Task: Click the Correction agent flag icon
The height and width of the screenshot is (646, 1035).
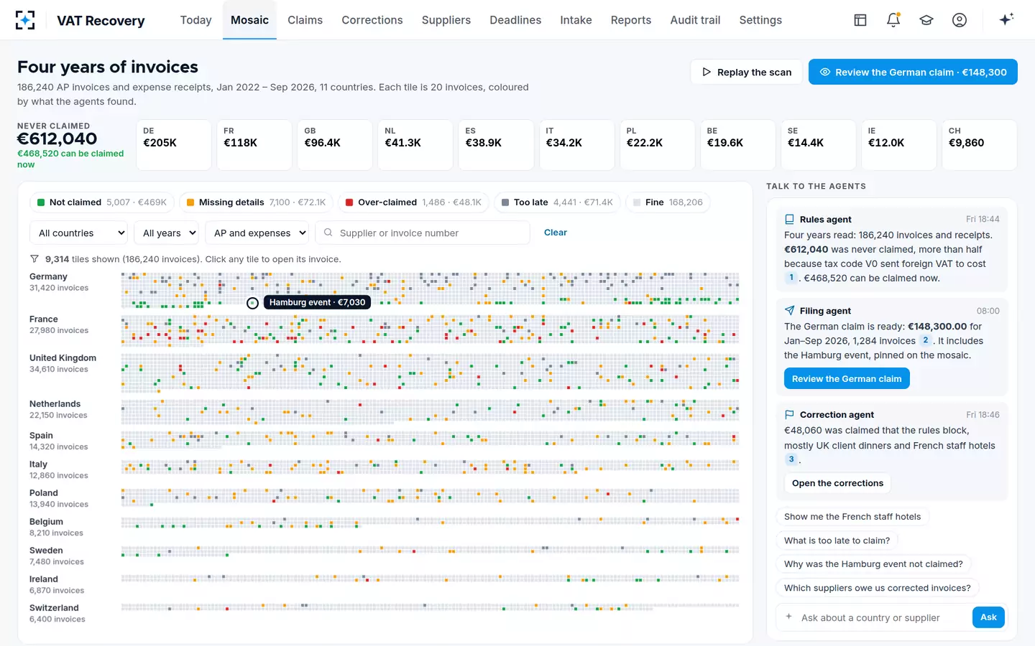Action: (789, 415)
